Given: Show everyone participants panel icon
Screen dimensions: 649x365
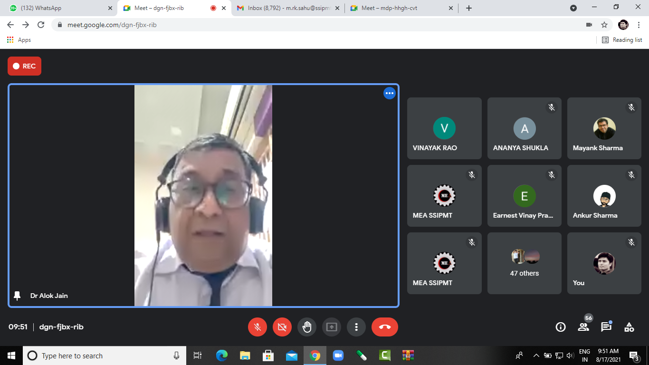Looking at the screenshot, I should (x=583, y=327).
